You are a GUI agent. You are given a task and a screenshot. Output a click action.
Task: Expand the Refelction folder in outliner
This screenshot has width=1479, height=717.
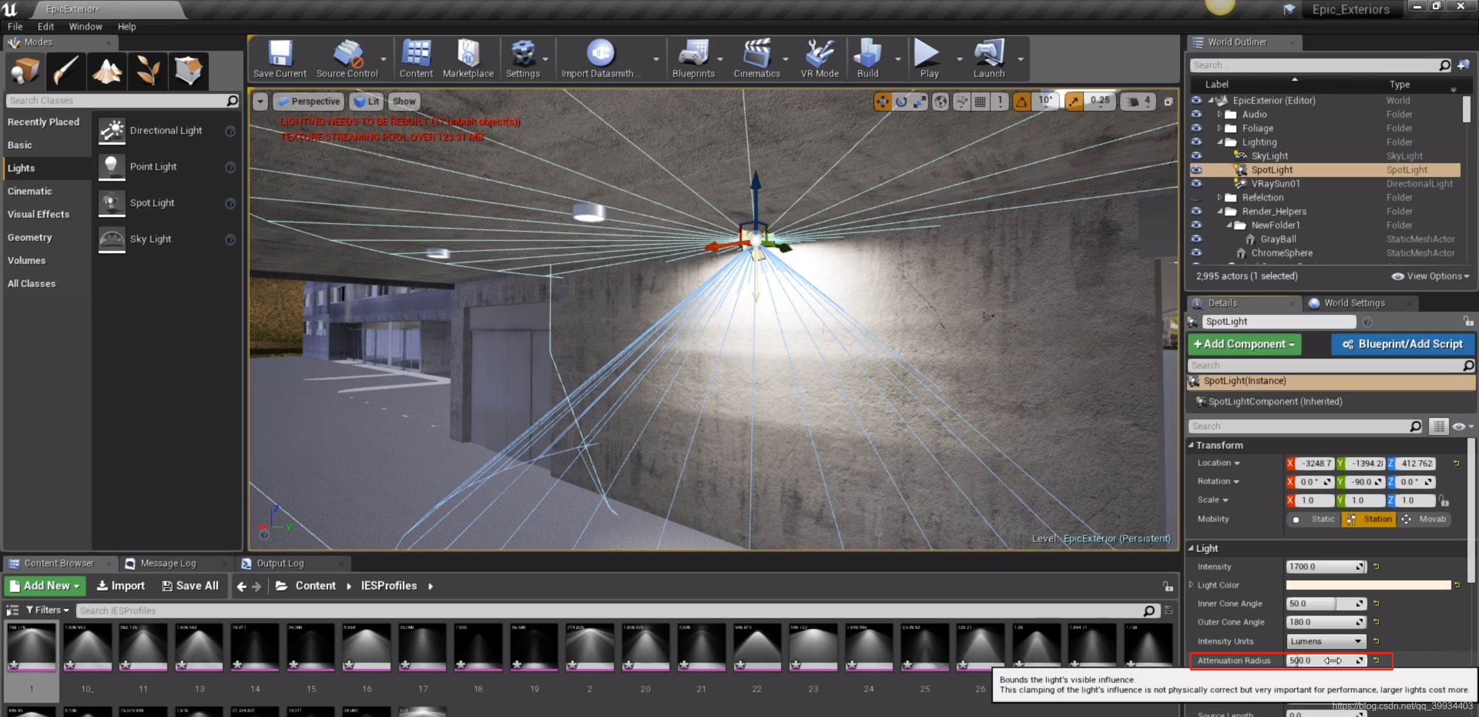[1219, 197]
